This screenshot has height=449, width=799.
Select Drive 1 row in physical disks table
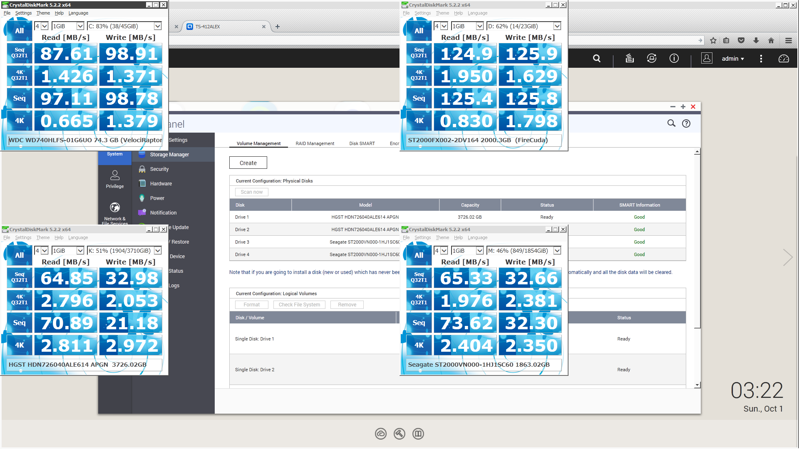457,217
